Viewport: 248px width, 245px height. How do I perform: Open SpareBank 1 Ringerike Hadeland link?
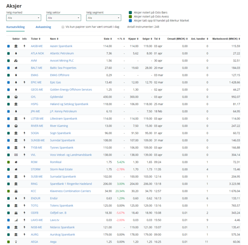(x=71, y=184)
